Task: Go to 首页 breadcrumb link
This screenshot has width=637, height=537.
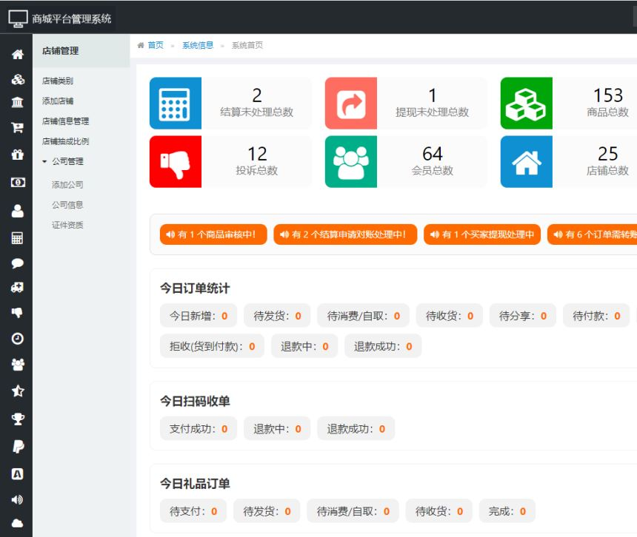Action: click(156, 45)
